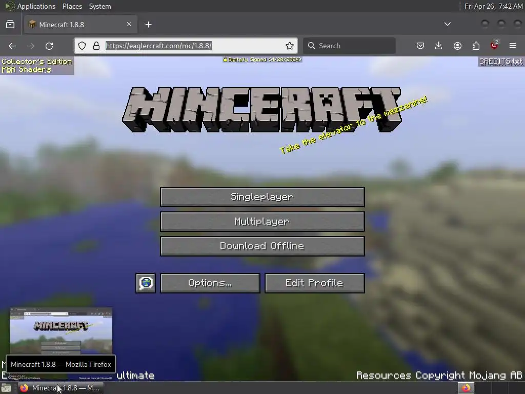Click the clock showing Fri Apr 26
This screenshot has height=394, width=525.
(493, 6)
